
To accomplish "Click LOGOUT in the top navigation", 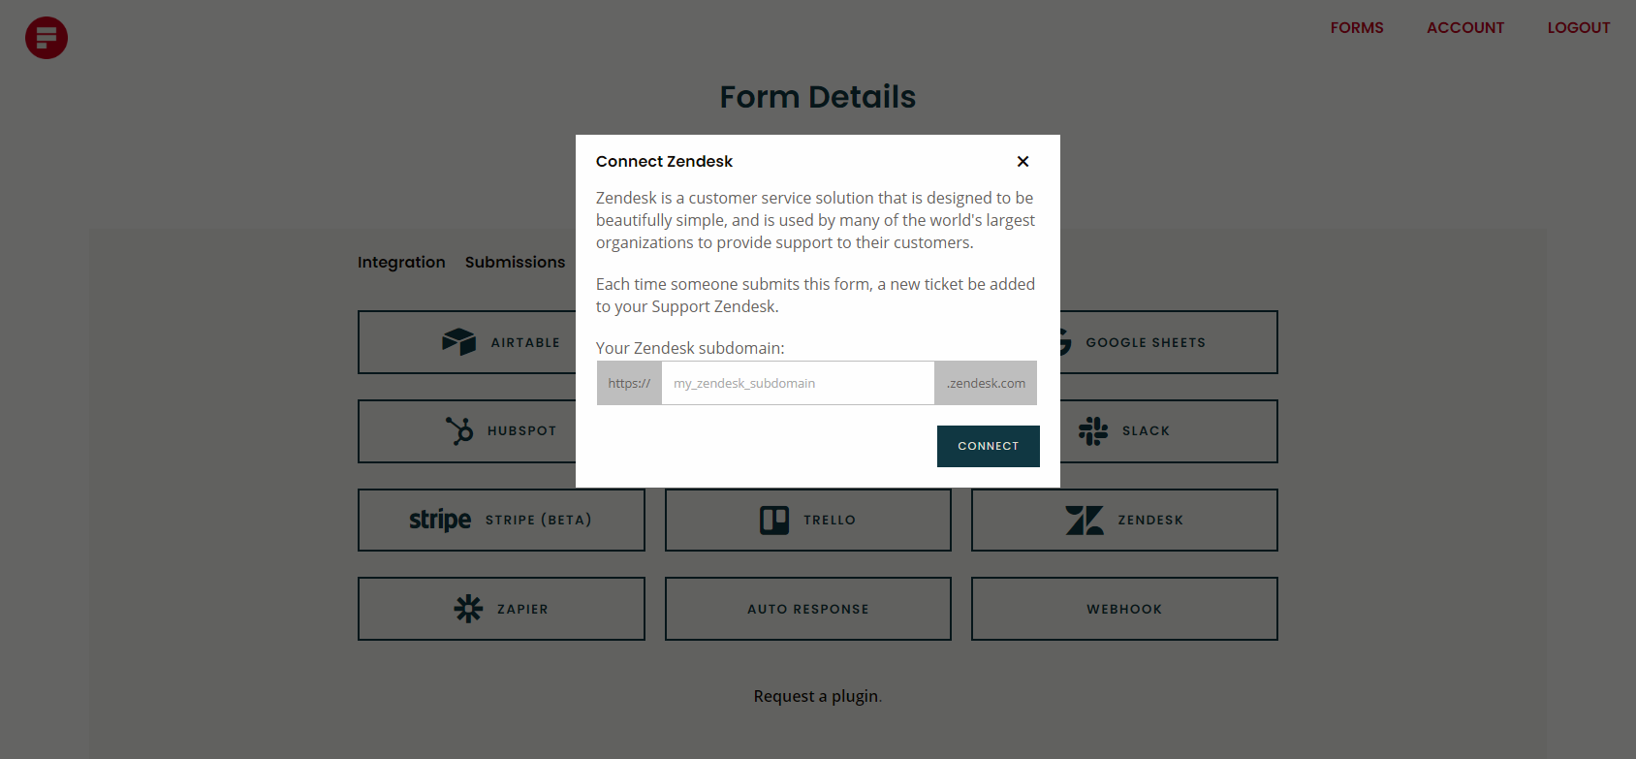I will pyautogui.click(x=1579, y=27).
